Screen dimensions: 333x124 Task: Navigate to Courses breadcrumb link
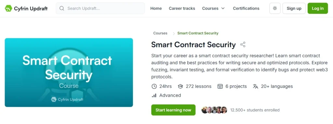pos(160,33)
